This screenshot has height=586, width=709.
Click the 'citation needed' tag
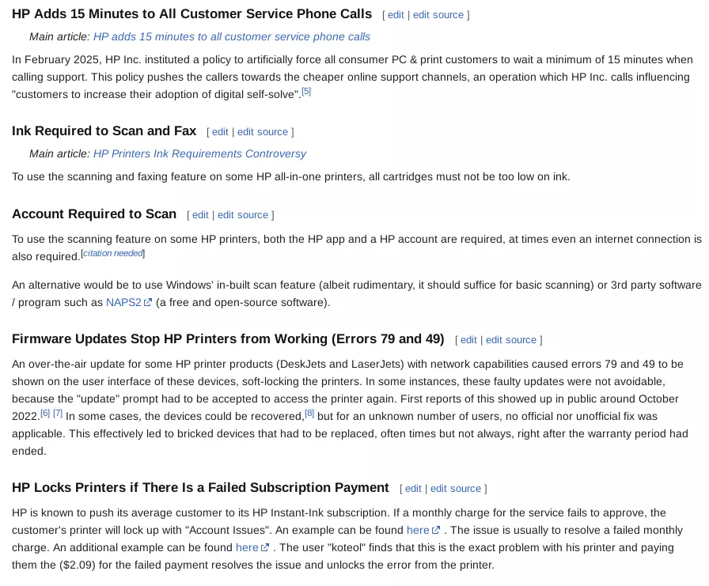[113, 253]
